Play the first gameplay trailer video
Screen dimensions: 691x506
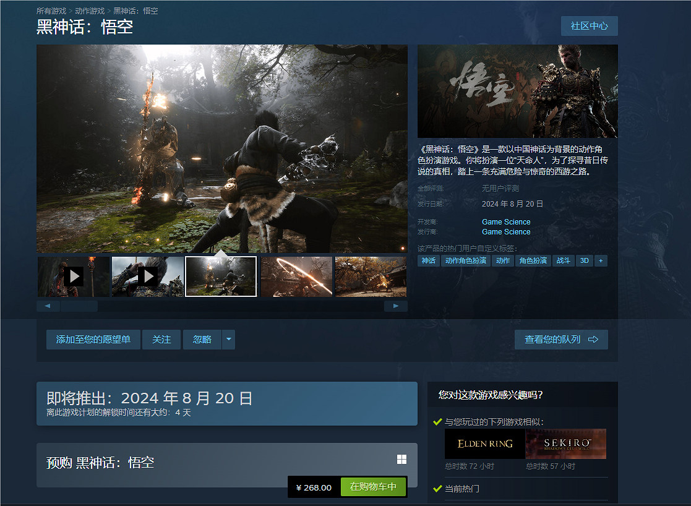tap(74, 276)
